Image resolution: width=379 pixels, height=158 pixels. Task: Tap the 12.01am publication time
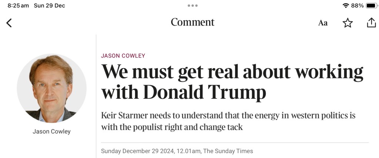190,151
